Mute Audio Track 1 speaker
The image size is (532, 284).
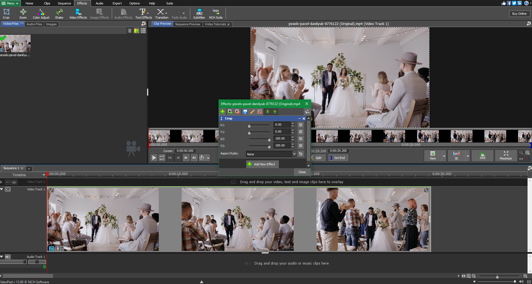pos(8,257)
